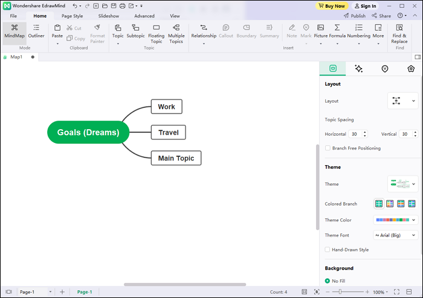The height and width of the screenshot is (298, 423).
Task: Add a Note to topic
Action: tap(292, 31)
